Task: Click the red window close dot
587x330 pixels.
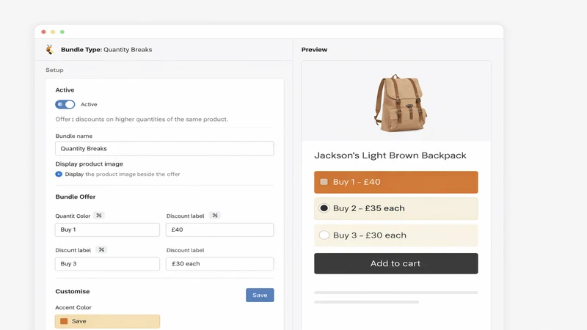Action: point(43,32)
